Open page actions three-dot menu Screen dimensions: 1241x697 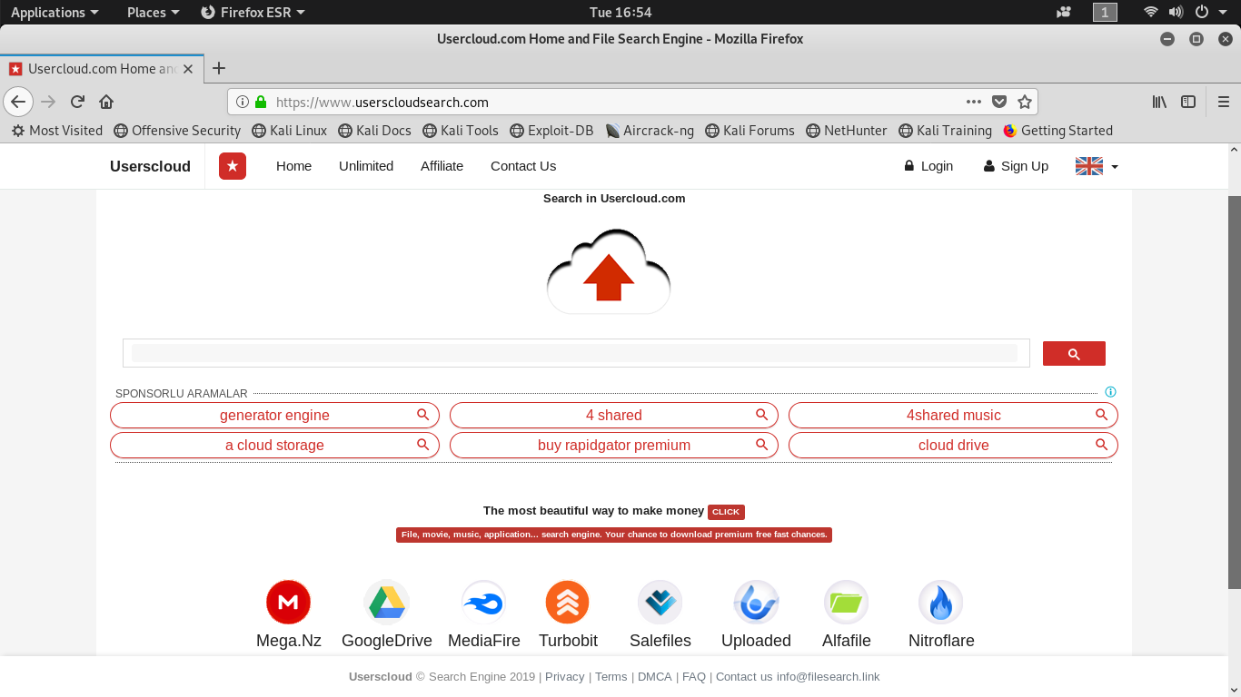tap(974, 102)
